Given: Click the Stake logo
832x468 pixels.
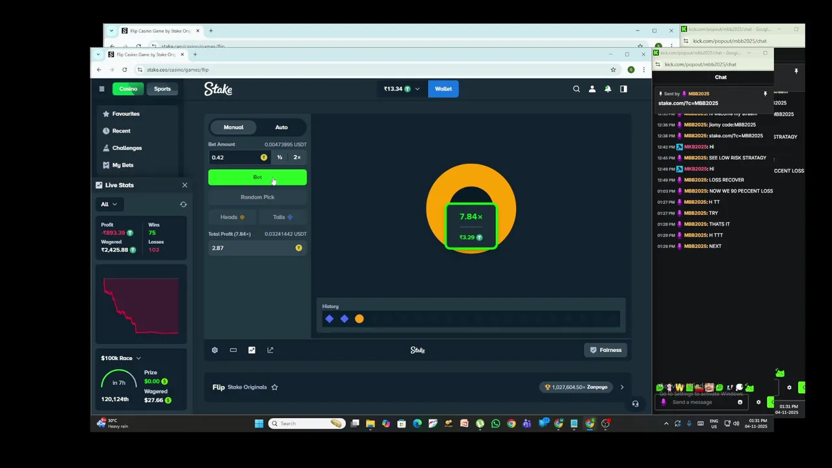Looking at the screenshot, I should (218, 89).
